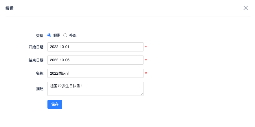Click the 开始日期 date input field
The image size is (255, 127).
click(x=95, y=47)
